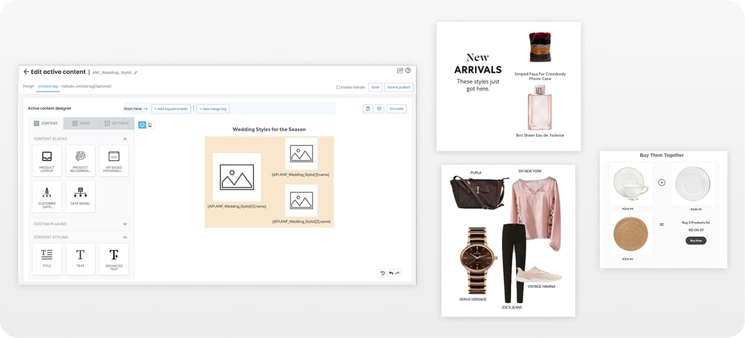Go back using the Edit active content arrow
Screen dimensions: 745x338
[x=26, y=72]
